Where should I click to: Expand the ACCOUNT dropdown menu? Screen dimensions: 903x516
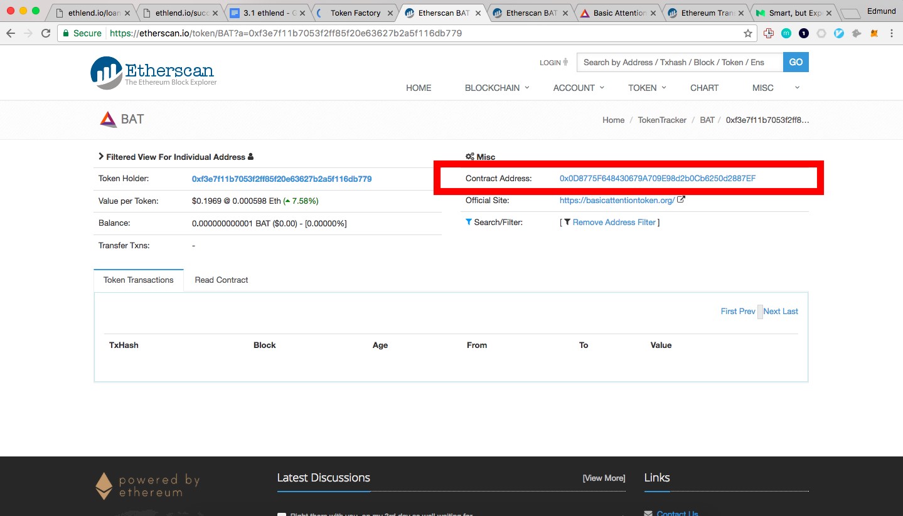point(579,88)
